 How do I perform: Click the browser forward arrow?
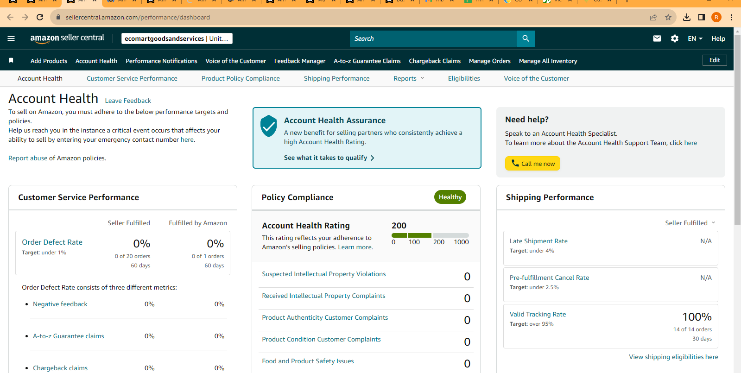[x=25, y=17]
